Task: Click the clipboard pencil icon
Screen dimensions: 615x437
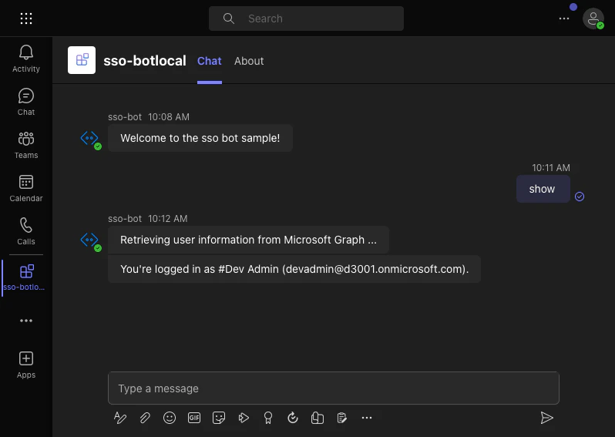Action: (x=342, y=418)
